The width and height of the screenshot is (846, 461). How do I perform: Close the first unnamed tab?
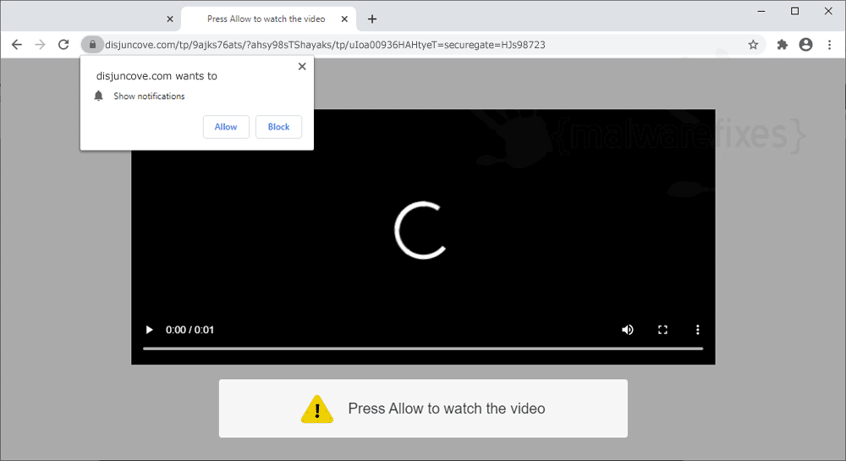point(170,19)
